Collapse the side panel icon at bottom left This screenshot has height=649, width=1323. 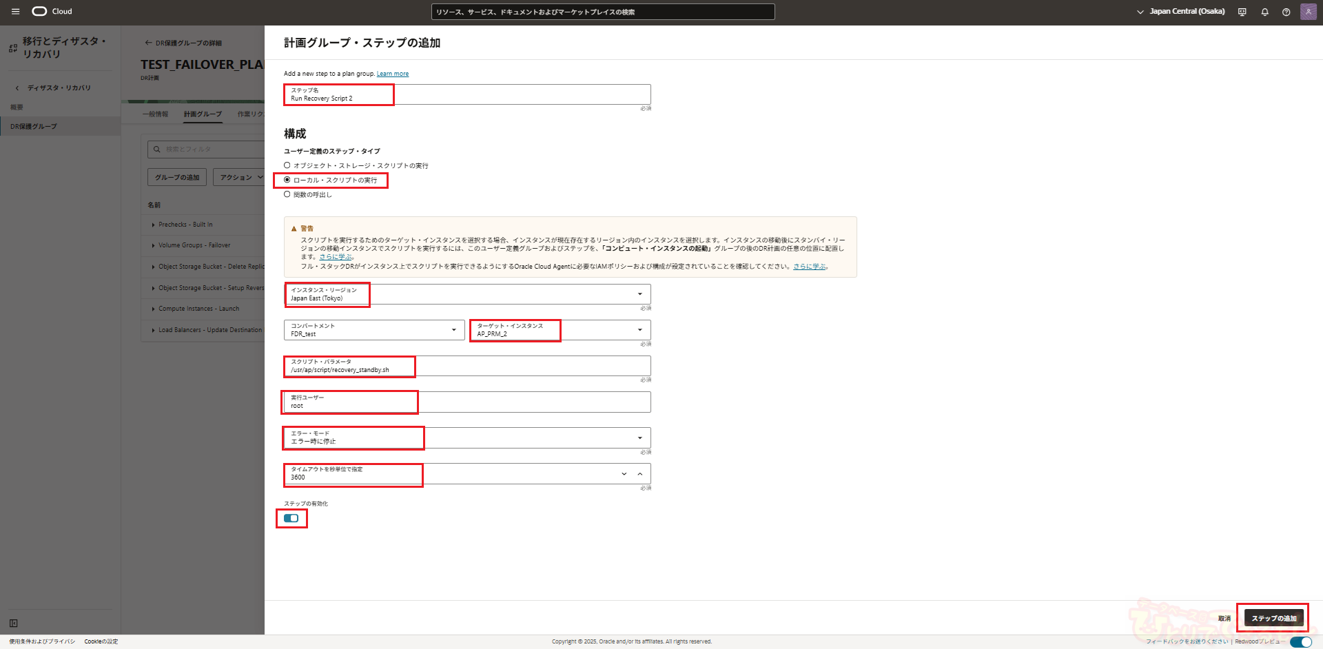[x=13, y=624]
